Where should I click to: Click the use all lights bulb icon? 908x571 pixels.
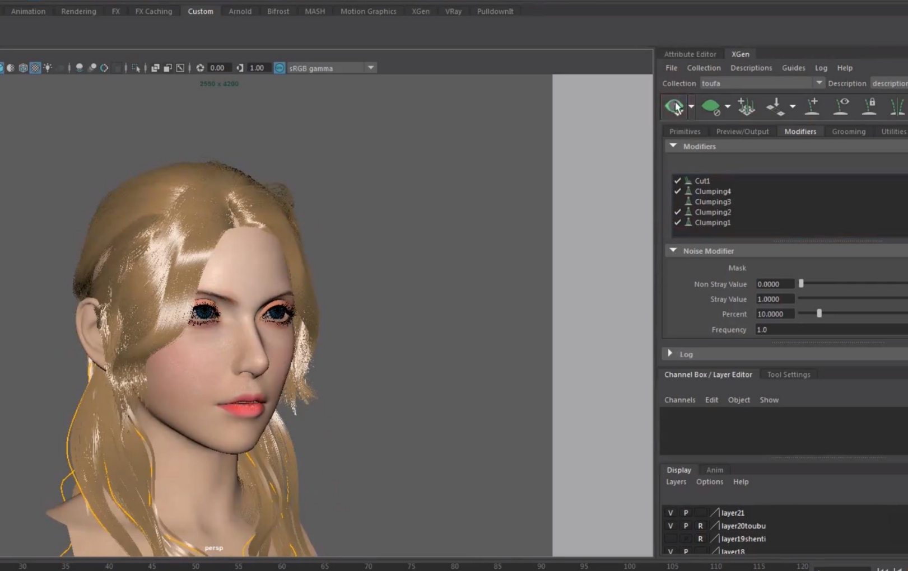[48, 68]
